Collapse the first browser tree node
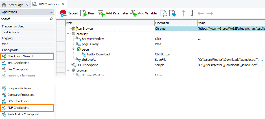The width and height of the screenshot is (265, 119). pos(68,34)
